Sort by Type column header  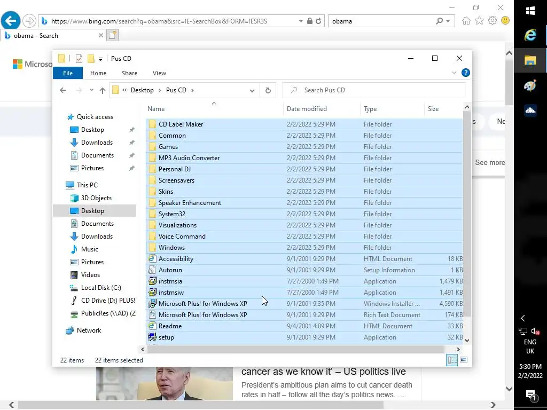(370, 109)
